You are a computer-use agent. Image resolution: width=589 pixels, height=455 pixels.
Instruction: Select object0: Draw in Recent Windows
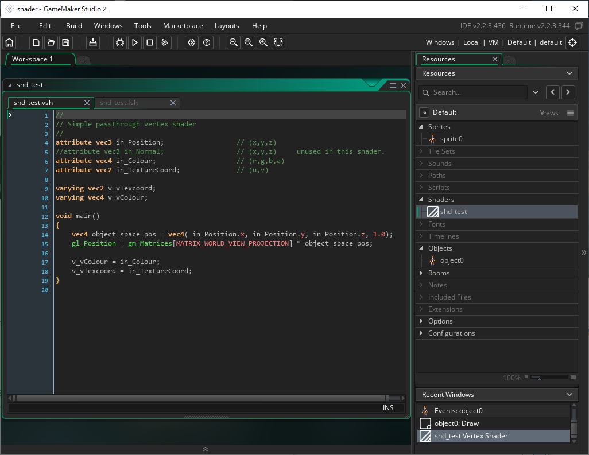(x=456, y=423)
